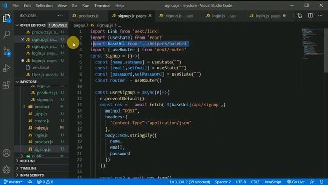Open the Selection menu
Image resolution: width=328 pixels, height=185 pixels.
[x=44, y=6]
